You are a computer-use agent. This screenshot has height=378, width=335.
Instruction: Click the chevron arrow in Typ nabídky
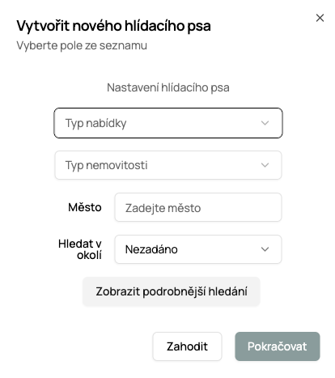click(265, 123)
